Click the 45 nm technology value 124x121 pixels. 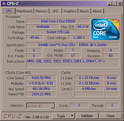pos(35,38)
